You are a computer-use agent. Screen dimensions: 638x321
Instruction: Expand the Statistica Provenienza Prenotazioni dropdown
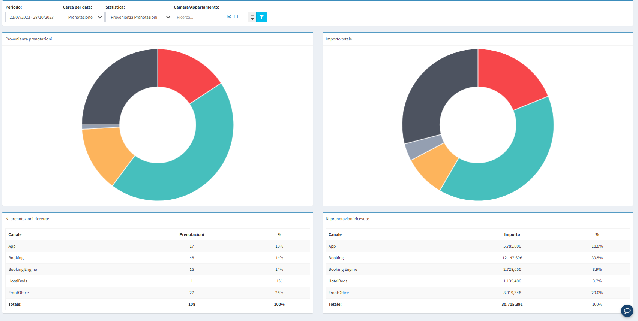[x=139, y=17]
